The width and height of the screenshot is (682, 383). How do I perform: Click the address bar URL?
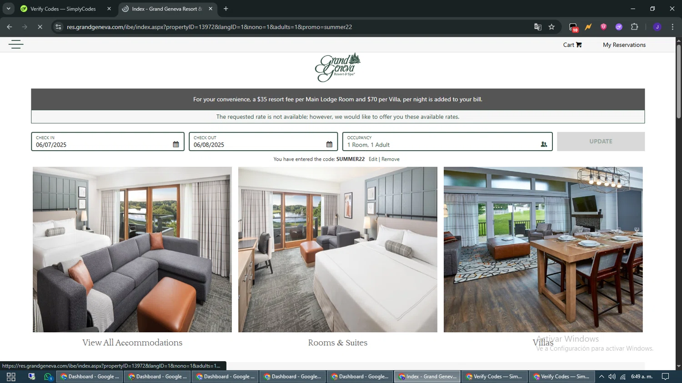point(209,27)
